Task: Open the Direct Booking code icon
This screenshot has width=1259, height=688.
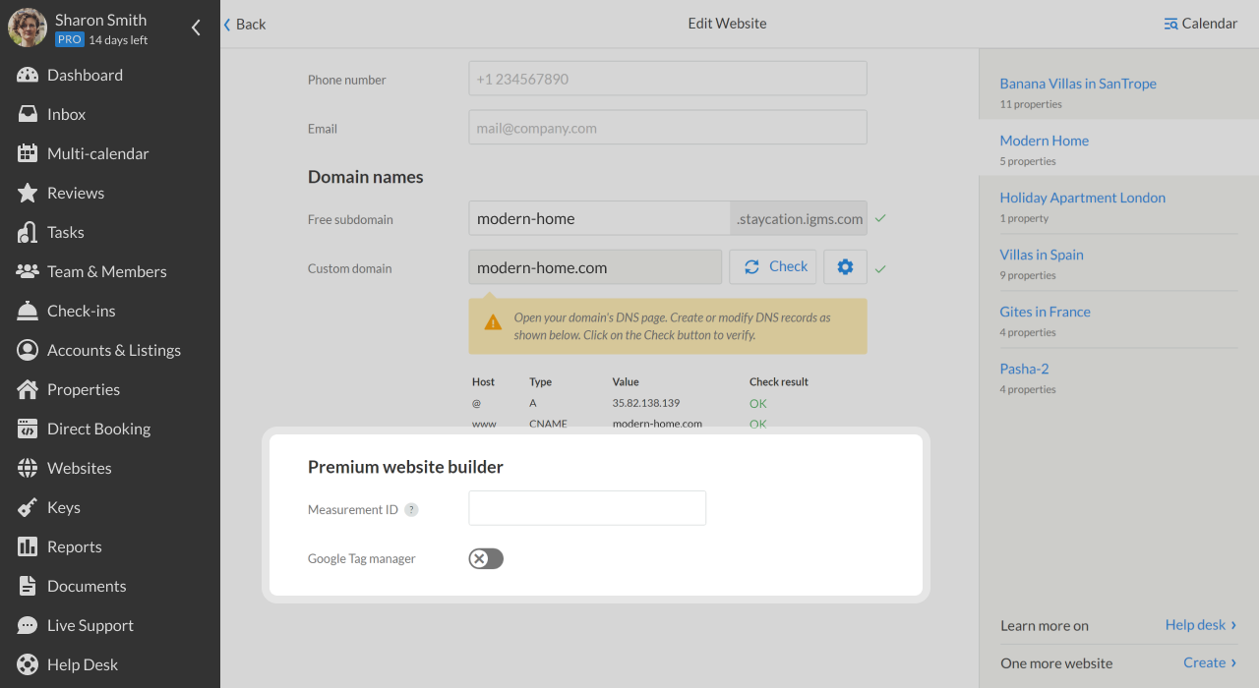Action: click(28, 429)
